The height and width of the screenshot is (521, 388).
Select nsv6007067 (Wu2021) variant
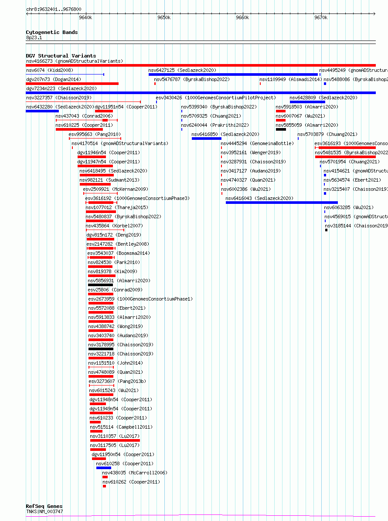300,116
